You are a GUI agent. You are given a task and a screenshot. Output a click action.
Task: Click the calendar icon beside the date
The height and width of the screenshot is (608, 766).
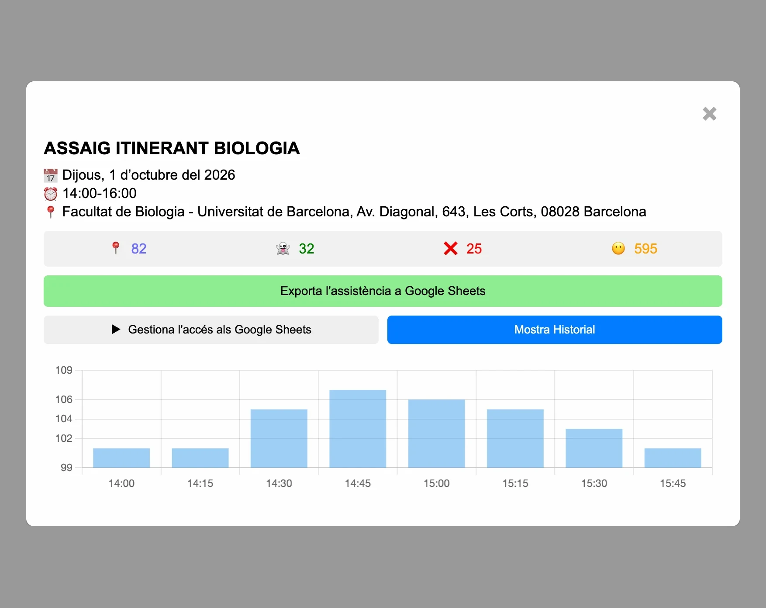click(51, 175)
